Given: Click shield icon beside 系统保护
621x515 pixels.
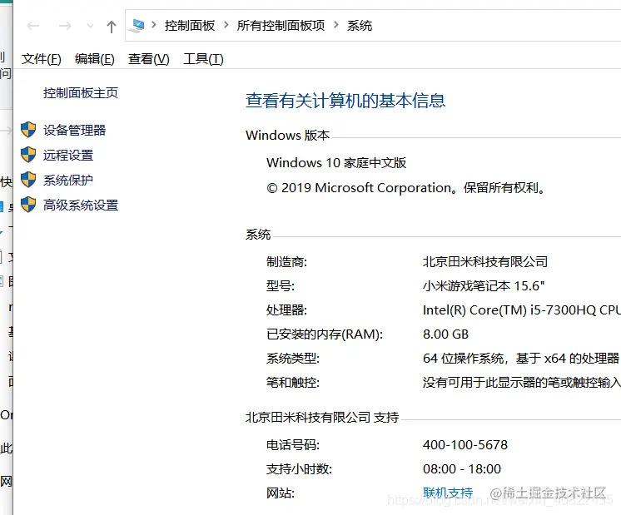Looking at the screenshot, I should (28, 180).
